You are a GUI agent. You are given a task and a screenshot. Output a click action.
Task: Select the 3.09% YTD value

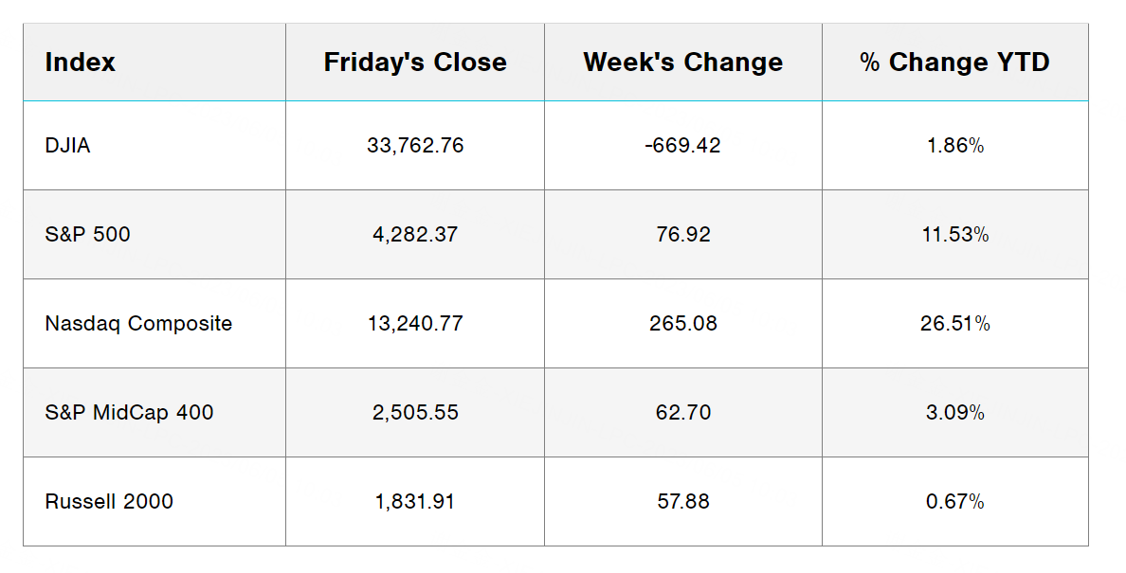(954, 413)
